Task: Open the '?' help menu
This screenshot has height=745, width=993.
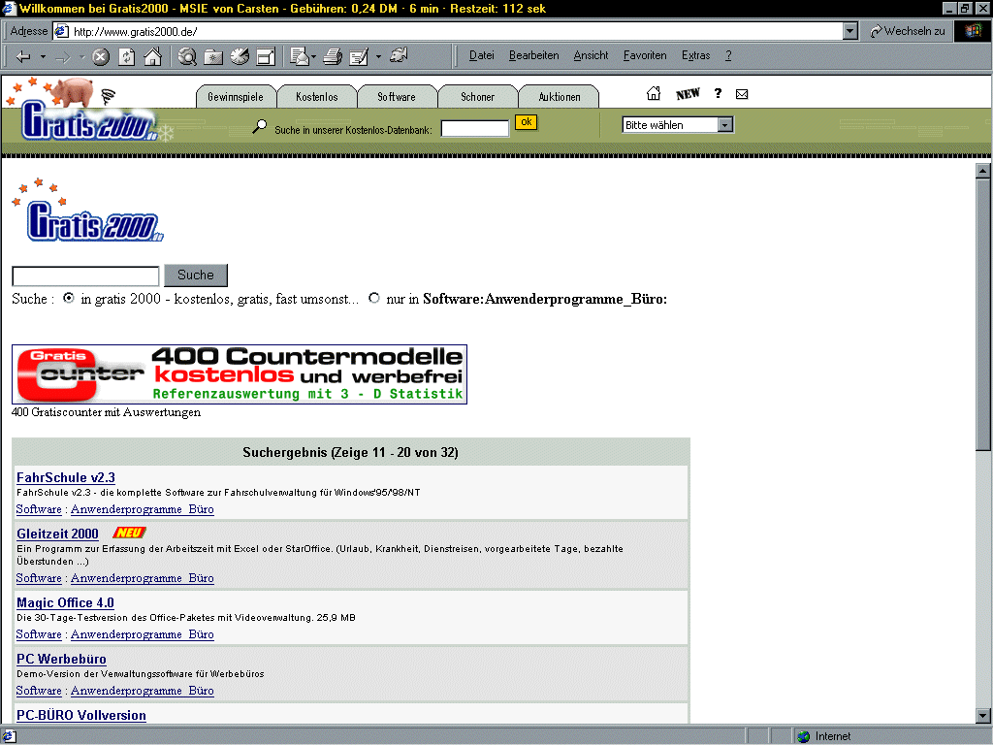Action: click(728, 55)
